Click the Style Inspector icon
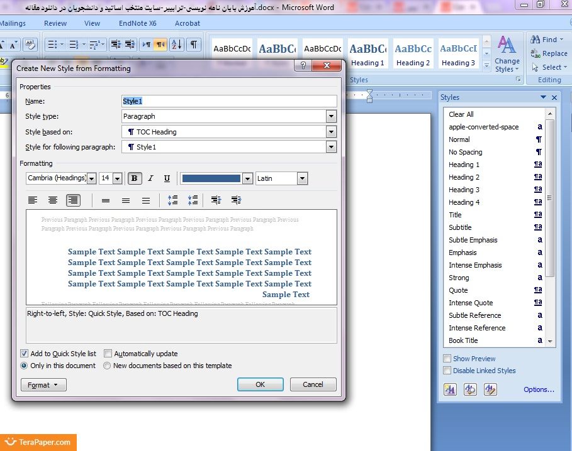This screenshot has height=451, width=572. [470, 389]
